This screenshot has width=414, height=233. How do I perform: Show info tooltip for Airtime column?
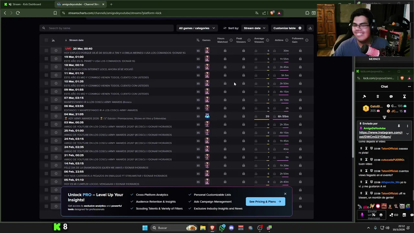click(x=287, y=40)
